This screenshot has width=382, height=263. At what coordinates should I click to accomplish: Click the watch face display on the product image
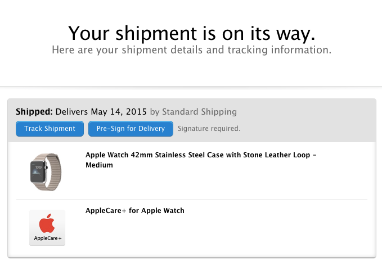click(x=38, y=171)
